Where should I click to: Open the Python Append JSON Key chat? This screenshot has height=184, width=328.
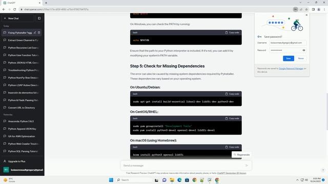coord(22,129)
